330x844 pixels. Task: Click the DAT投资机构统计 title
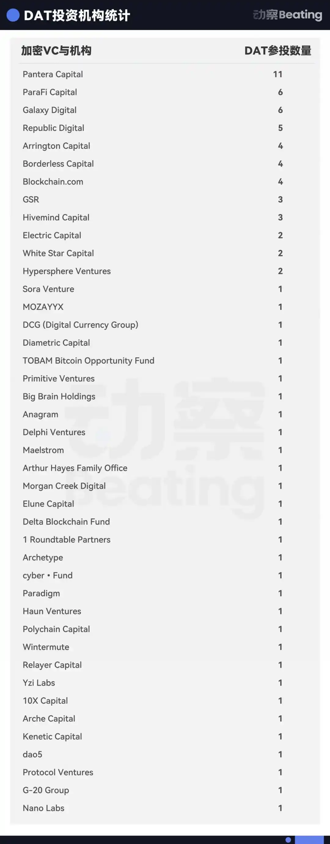coord(77,15)
